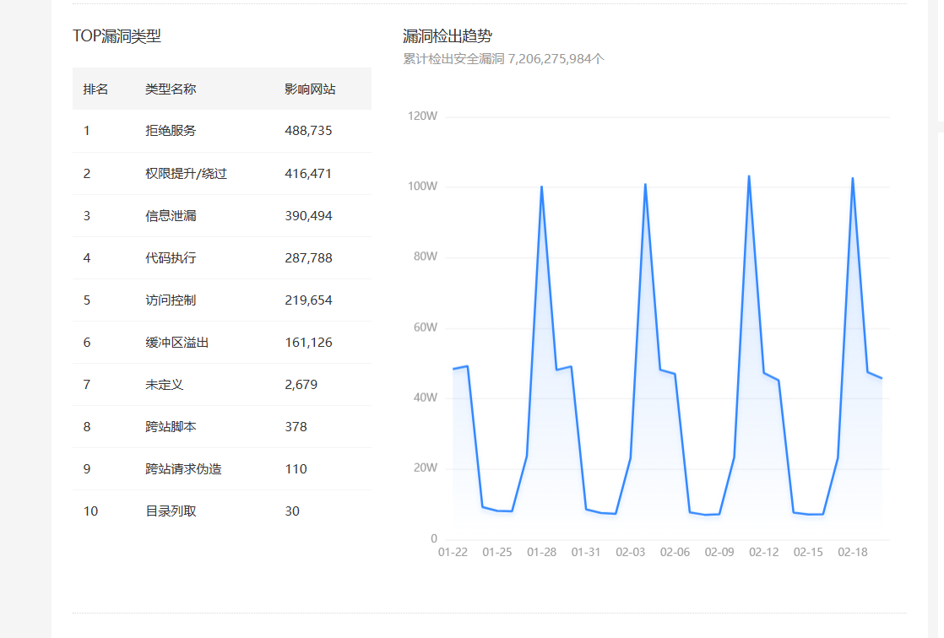Select the 信息泄漏 row name

coord(171,215)
